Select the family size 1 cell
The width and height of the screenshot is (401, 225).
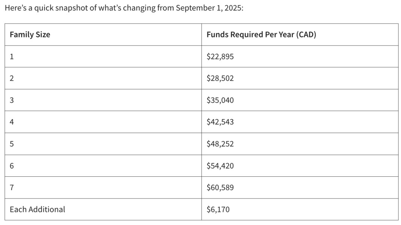[x=12, y=56]
